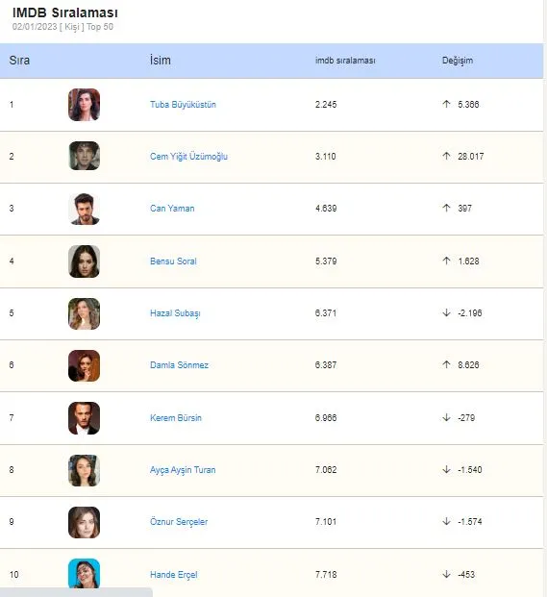Open Ayça Ayşin Turan's name link
Image resolution: width=547 pixels, height=597 pixels.
[183, 470]
